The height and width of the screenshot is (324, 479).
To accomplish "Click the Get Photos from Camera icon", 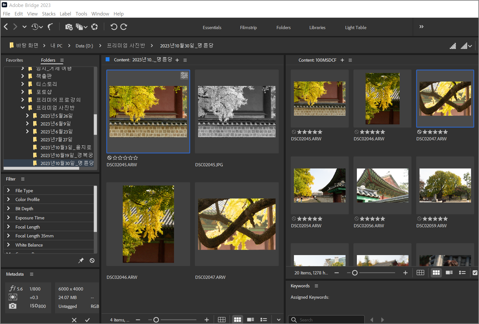I will [x=69, y=27].
